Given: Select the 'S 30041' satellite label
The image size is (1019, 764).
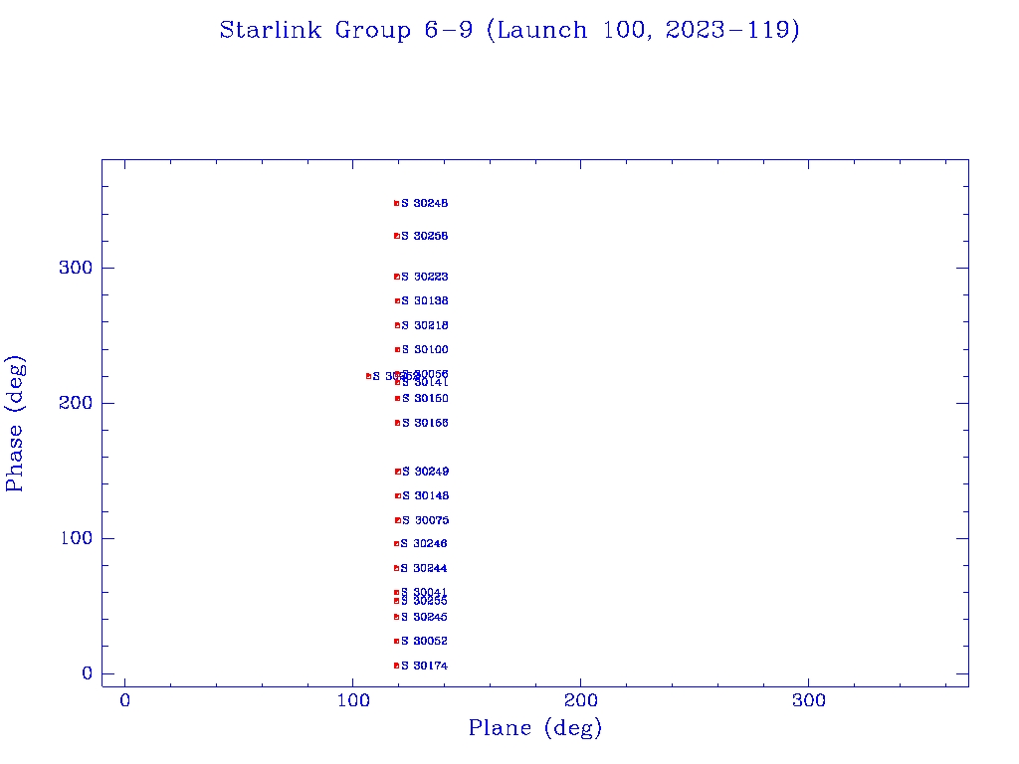Looking at the screenshot, I should (424, 592).
